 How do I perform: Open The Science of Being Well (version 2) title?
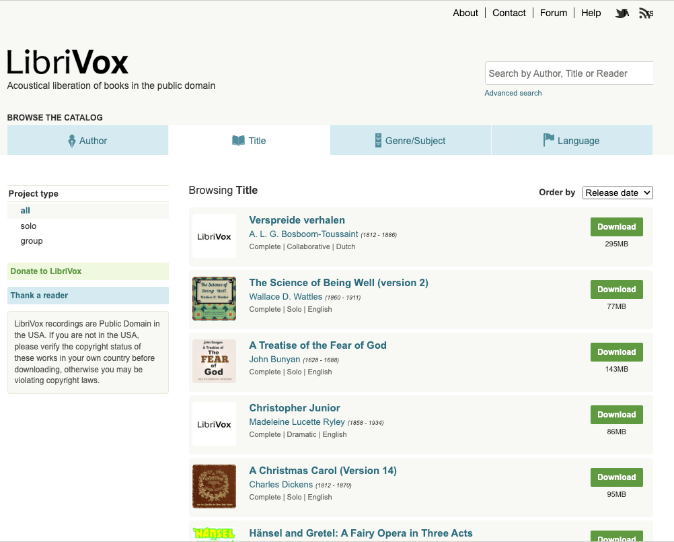(339, 283)
